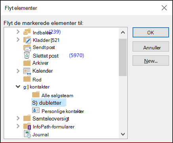
Task: Select the Kalender label
Action: [x=43, y=71]
